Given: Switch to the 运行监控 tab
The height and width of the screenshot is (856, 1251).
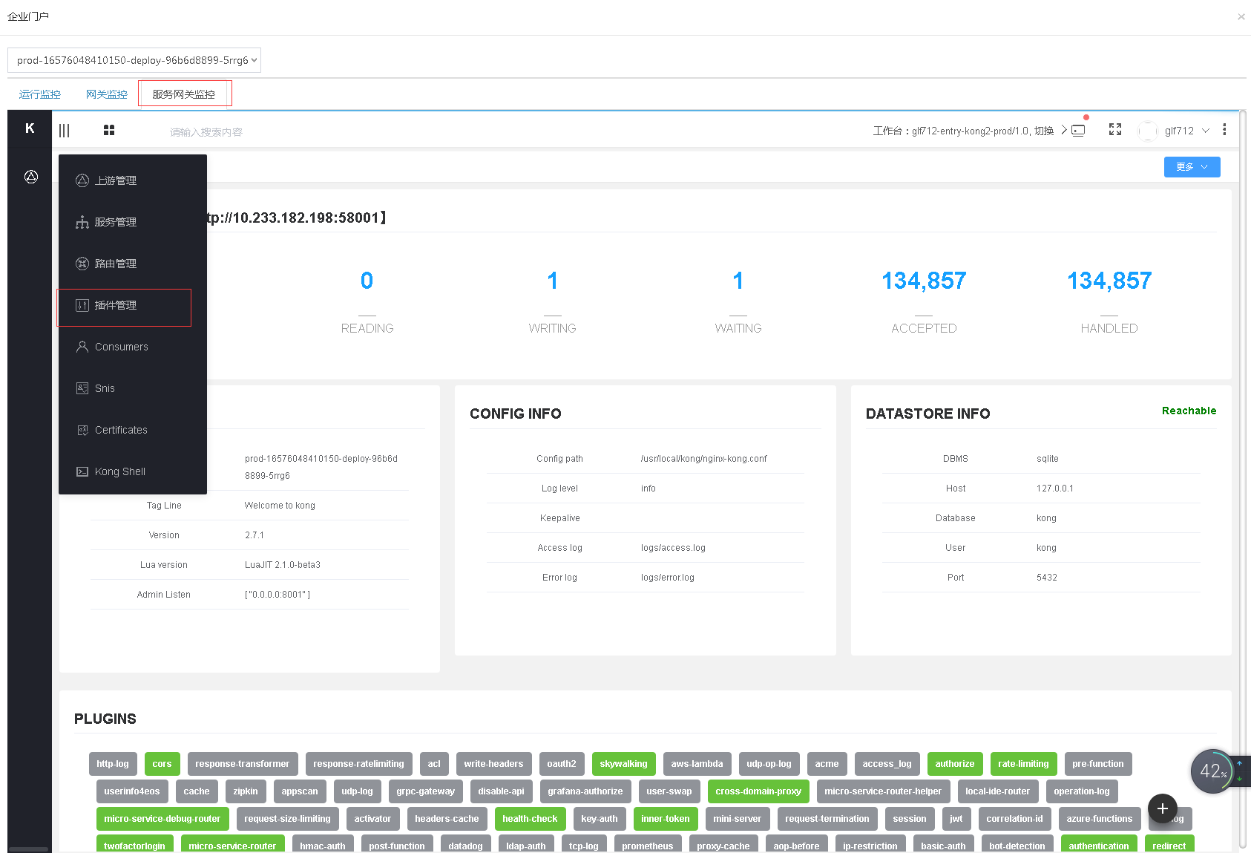Looking at the screenshot, I should point(40,94).
